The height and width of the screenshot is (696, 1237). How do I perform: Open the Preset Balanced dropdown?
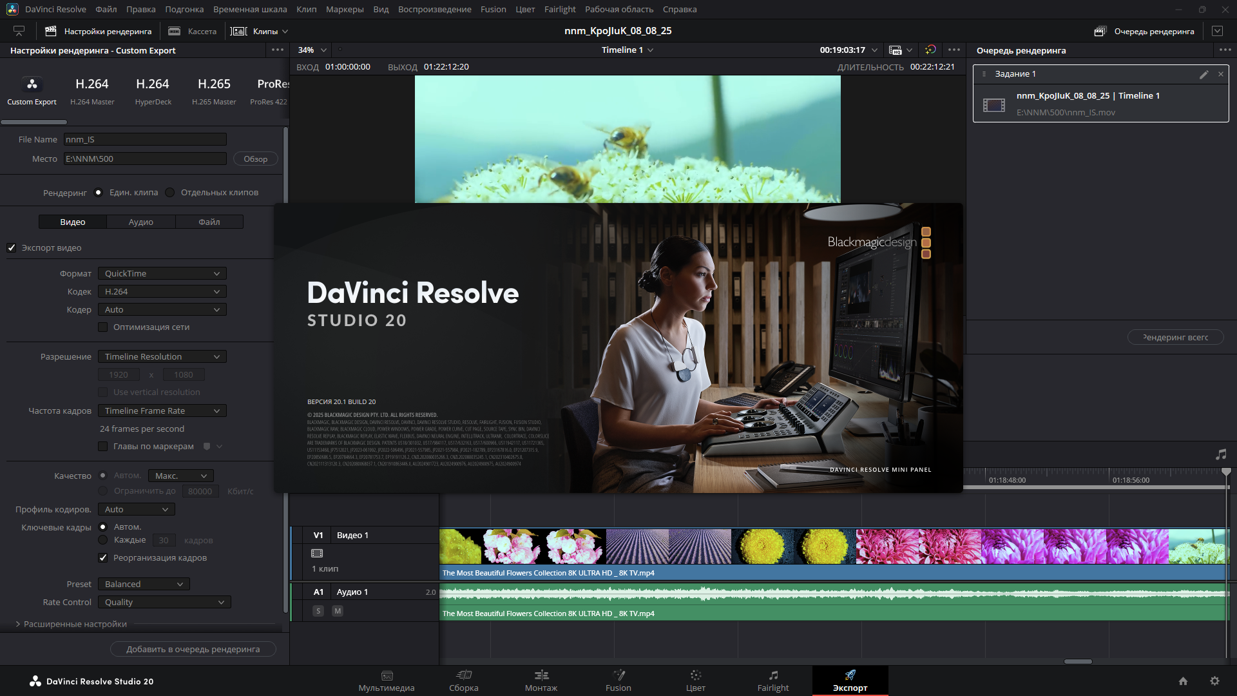[144, 584]
